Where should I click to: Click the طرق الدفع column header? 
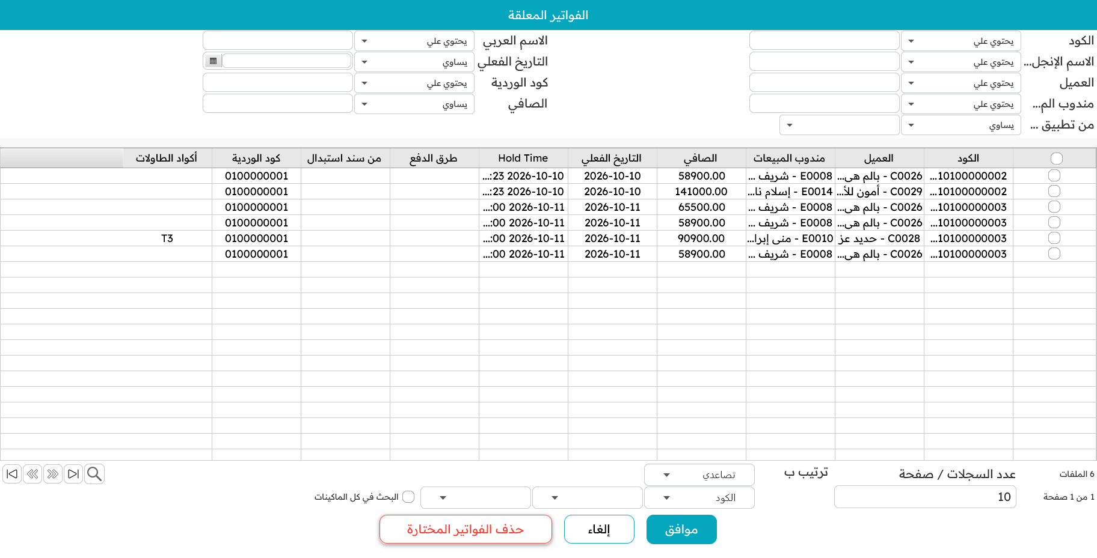pos(434,159)
